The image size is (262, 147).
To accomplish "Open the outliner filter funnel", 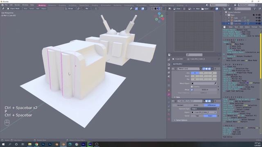I will (255, 9).
